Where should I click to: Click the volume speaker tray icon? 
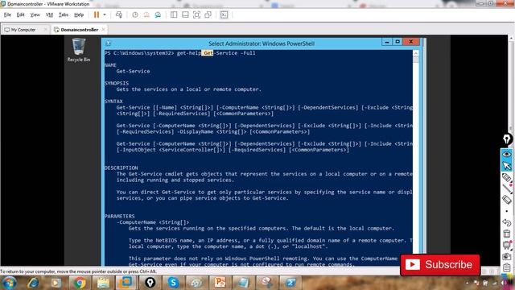tap(503, 283)
